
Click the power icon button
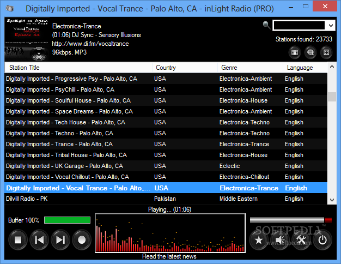[322, 240]
